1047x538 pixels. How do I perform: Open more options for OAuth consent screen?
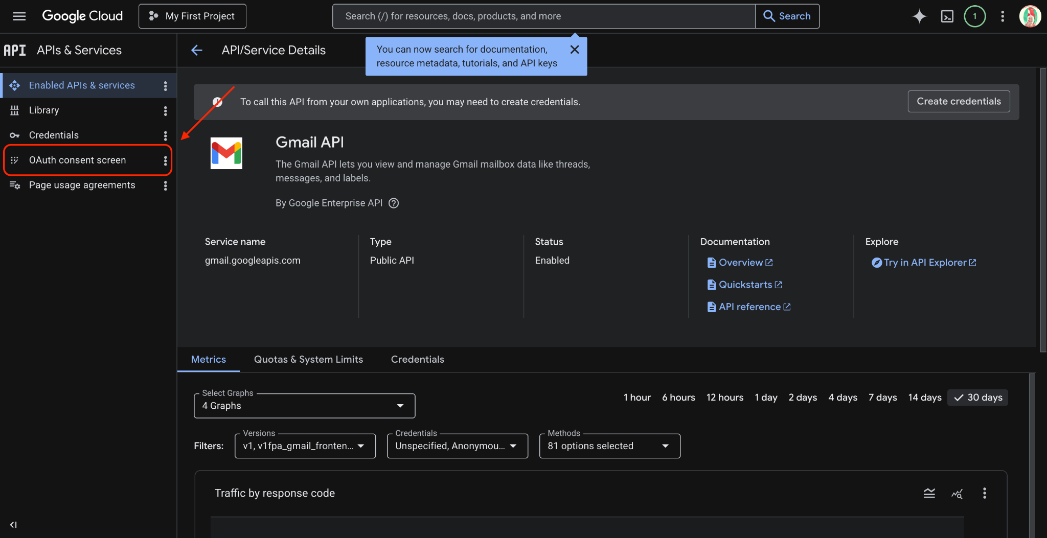[165, 160]
